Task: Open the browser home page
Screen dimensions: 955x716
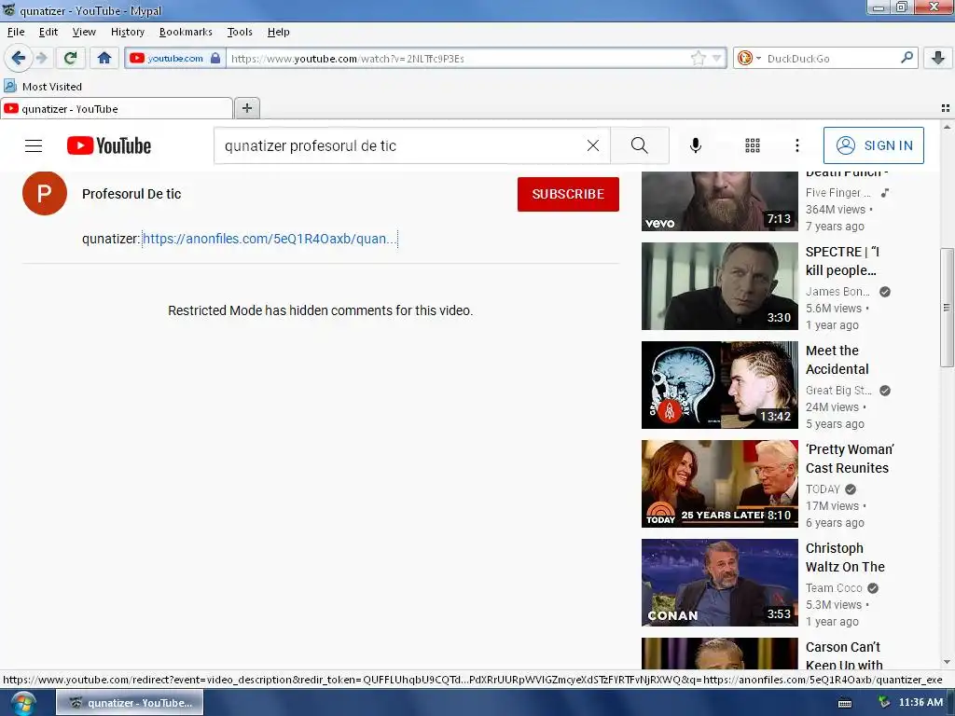Action: [x=104, y=59]
